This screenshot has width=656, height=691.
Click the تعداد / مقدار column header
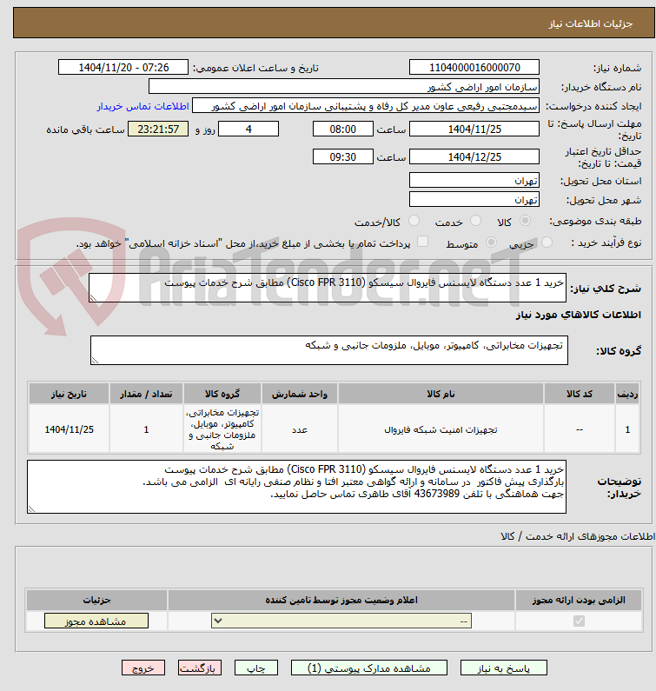tap(146, 394)
